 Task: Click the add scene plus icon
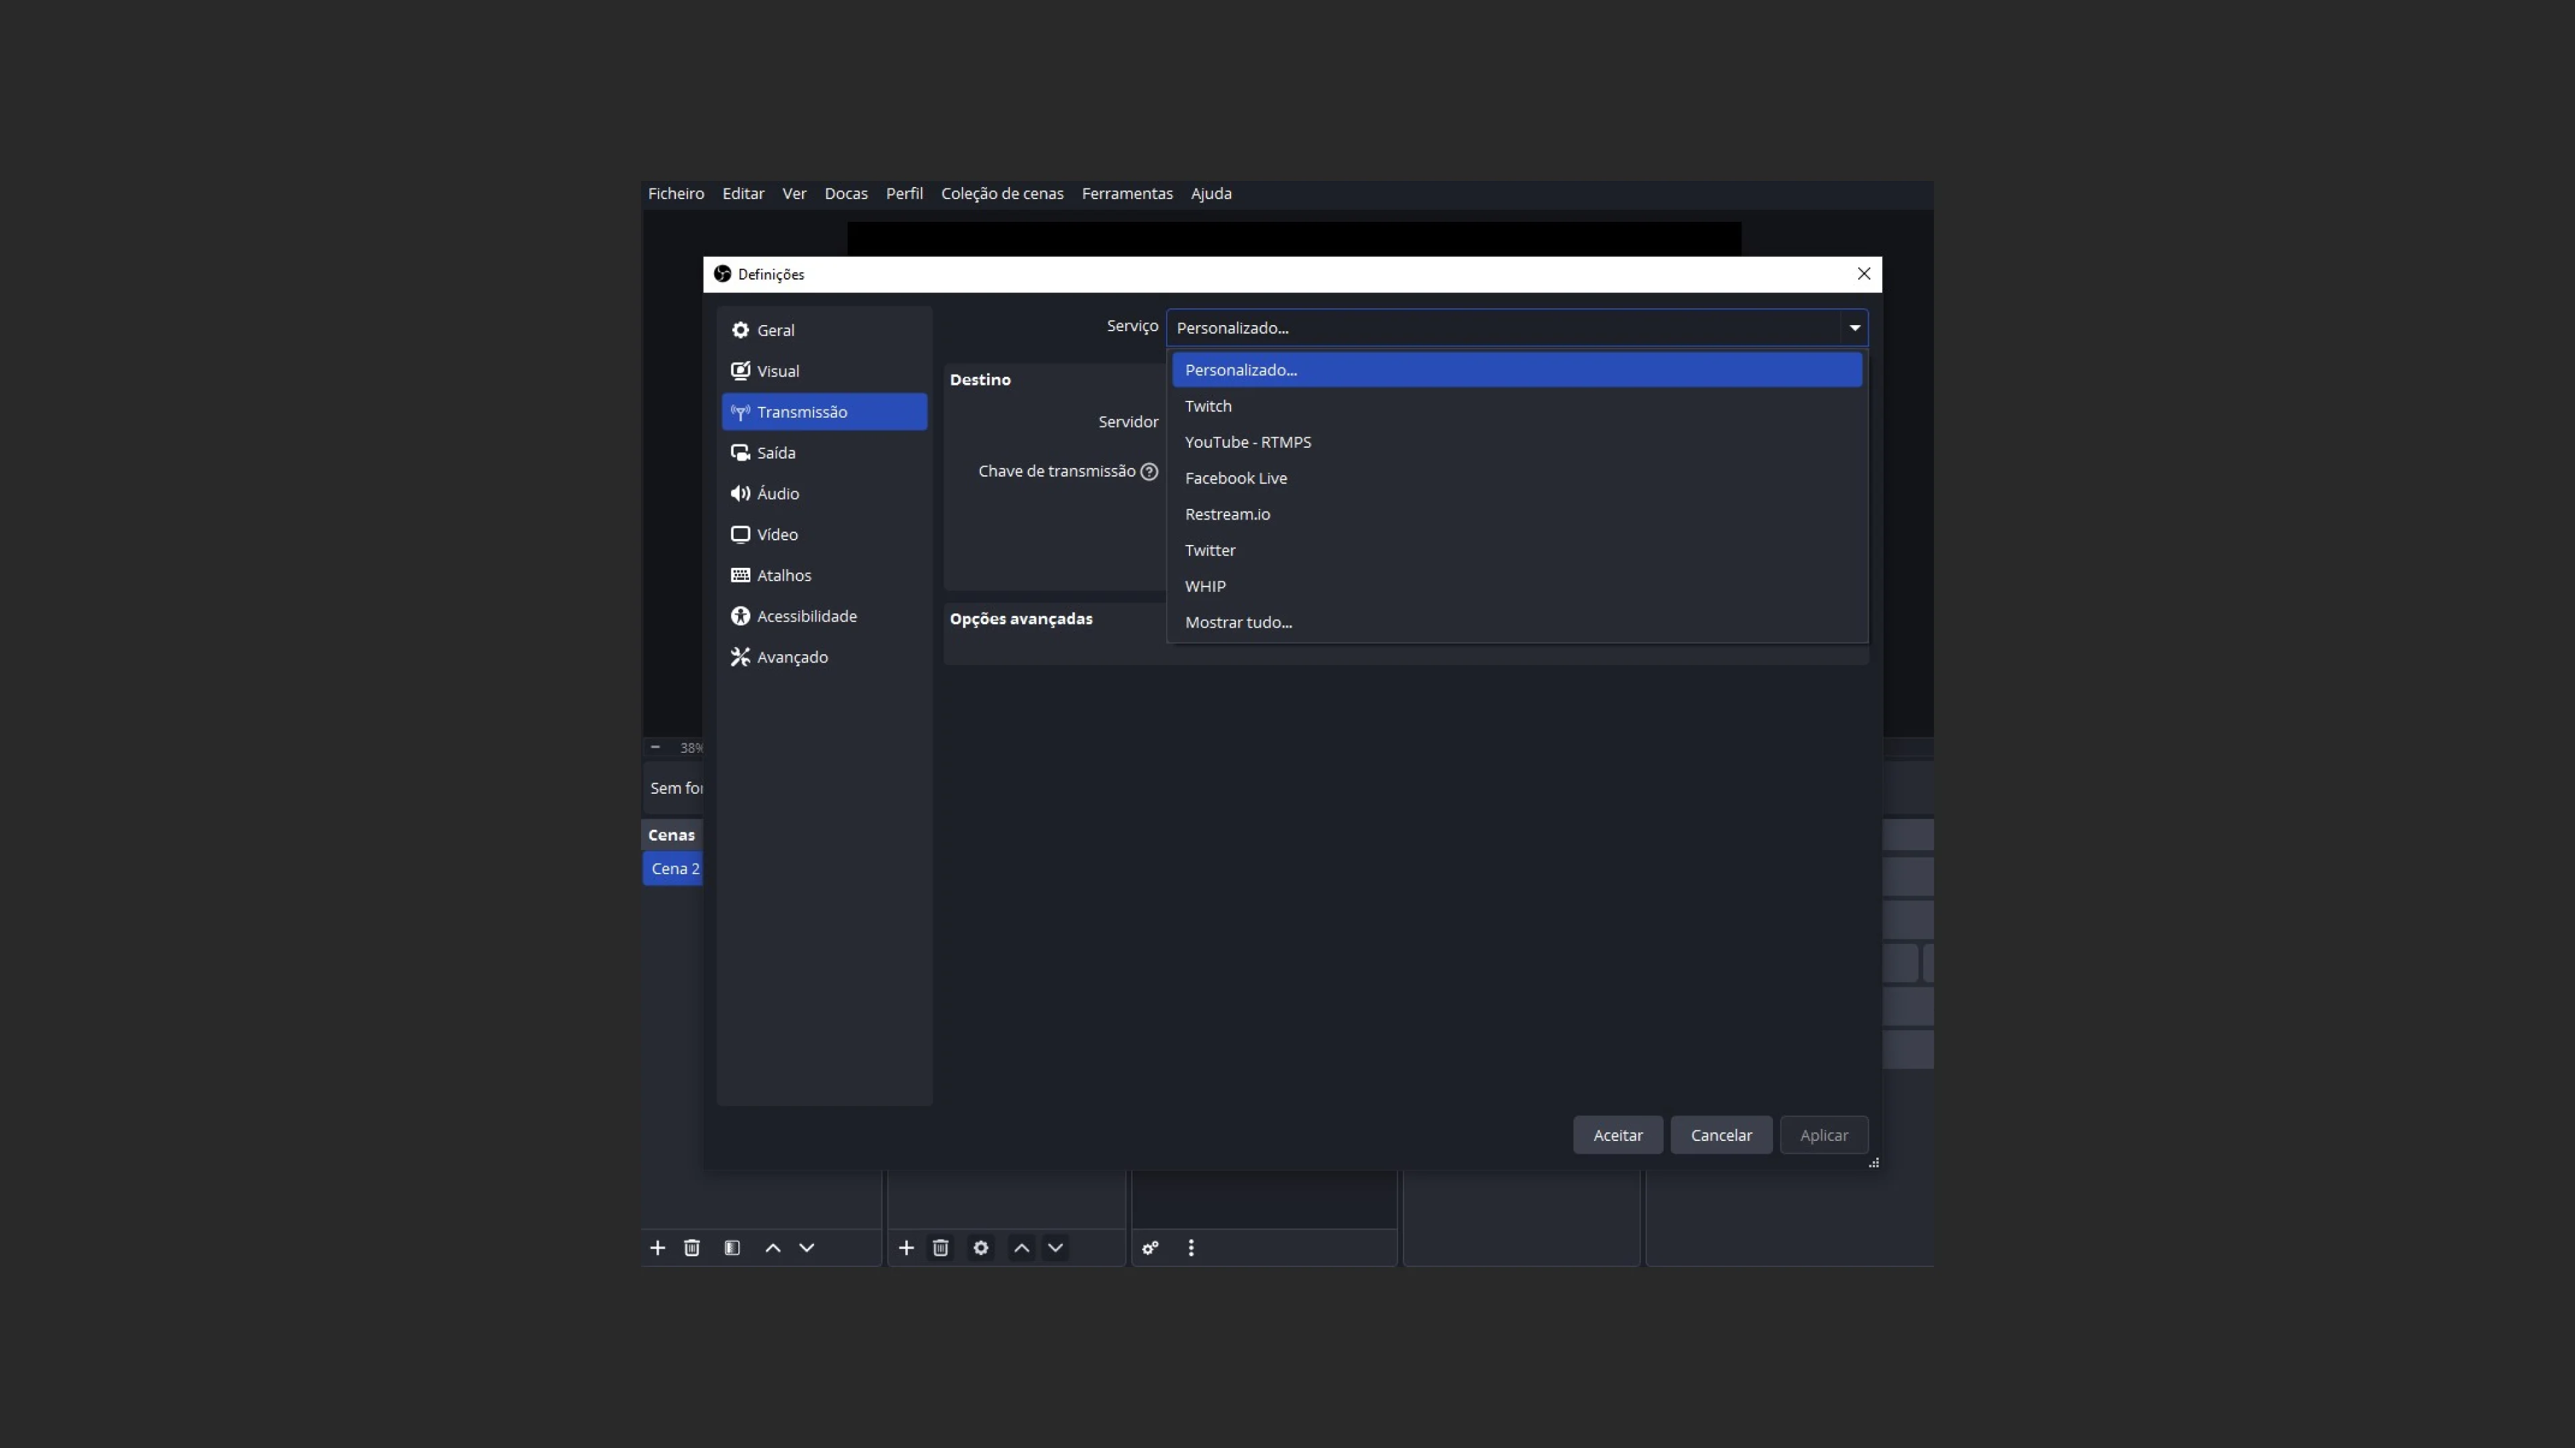click(x=656, y=1248)
